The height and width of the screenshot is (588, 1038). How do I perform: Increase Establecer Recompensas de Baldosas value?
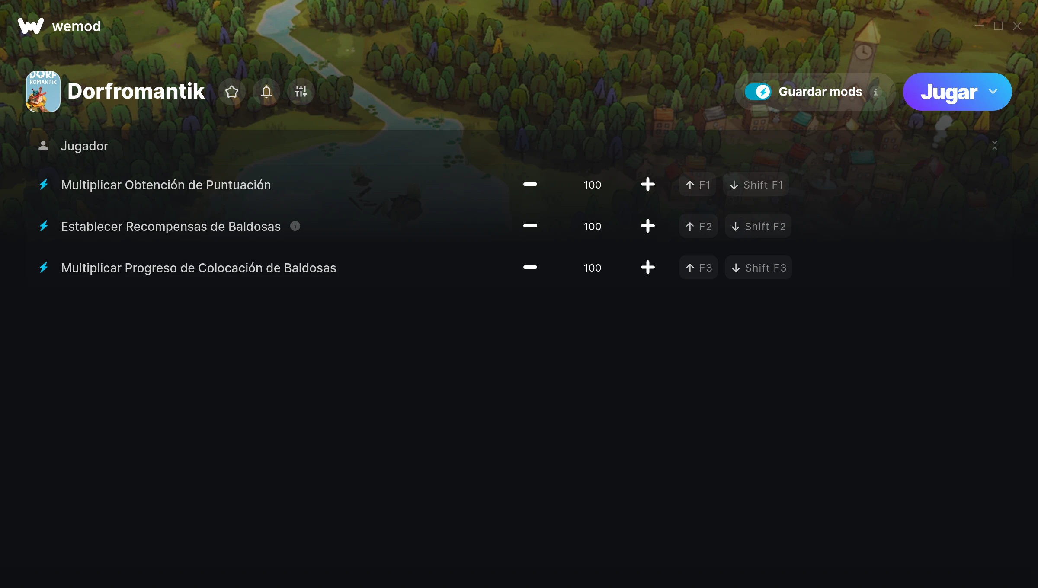647,226
